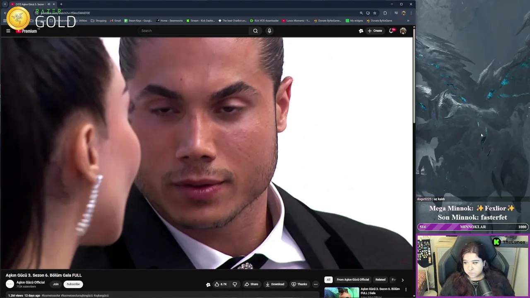The image size is (530, 298).
Task: Open the Home - Steamworks bookmark
Action: 170,21
